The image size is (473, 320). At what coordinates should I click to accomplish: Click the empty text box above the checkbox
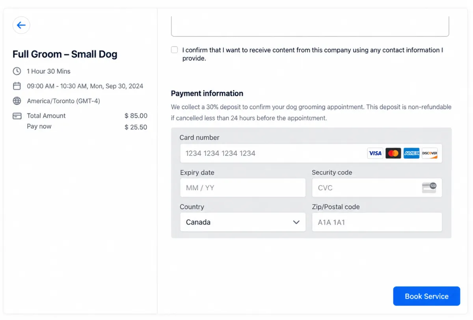tap(310, 27)
